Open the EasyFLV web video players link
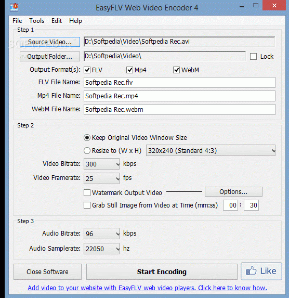Image resolution: width=289 pixels, height=298 pixels. [147, 288]
